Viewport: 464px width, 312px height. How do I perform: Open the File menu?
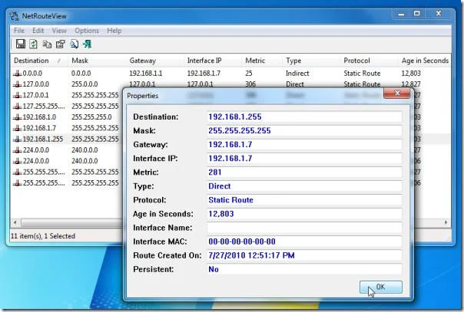pos(19,31)
